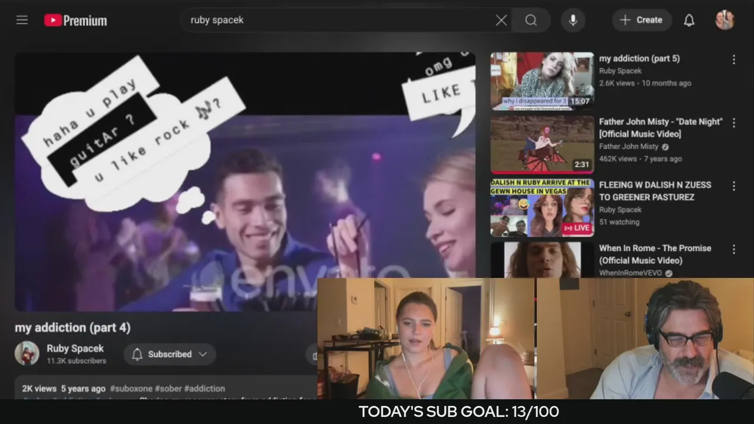
Task: Open the hamburger guide menu
Action: point(22,20)
